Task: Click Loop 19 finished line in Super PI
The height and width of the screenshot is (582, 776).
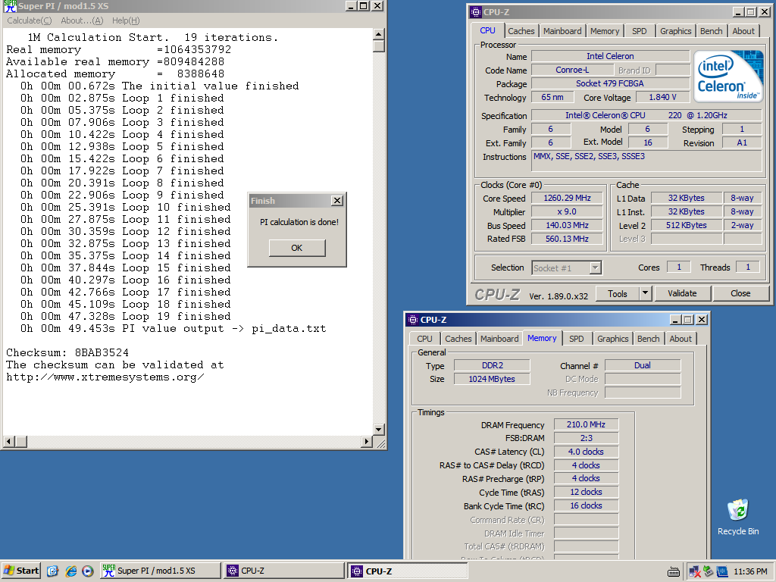Action: click(125, 317)
